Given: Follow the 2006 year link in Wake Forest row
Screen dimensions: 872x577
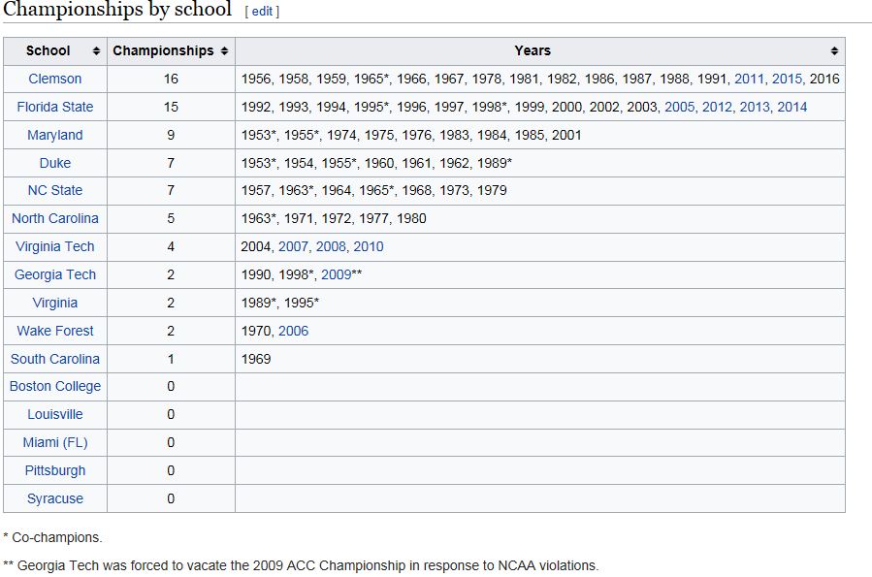Looking at the screenshot, I should [293, 331].
